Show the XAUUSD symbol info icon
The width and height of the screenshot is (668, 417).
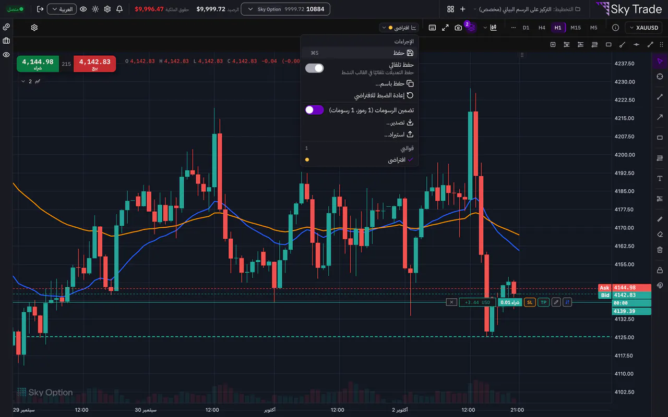pyautogui.click(x=615, y=28)
